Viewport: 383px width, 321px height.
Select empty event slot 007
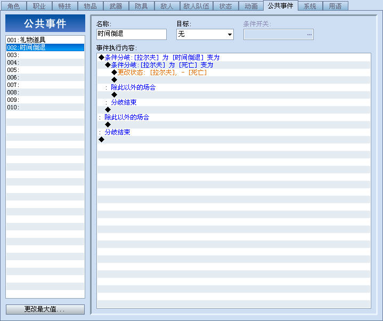point(45,85)
